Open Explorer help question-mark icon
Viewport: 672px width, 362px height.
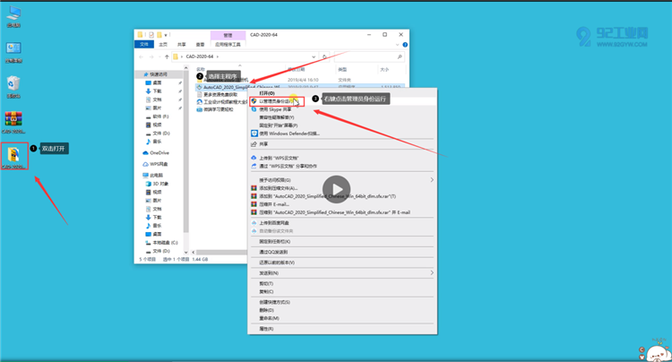pos(405,45)
